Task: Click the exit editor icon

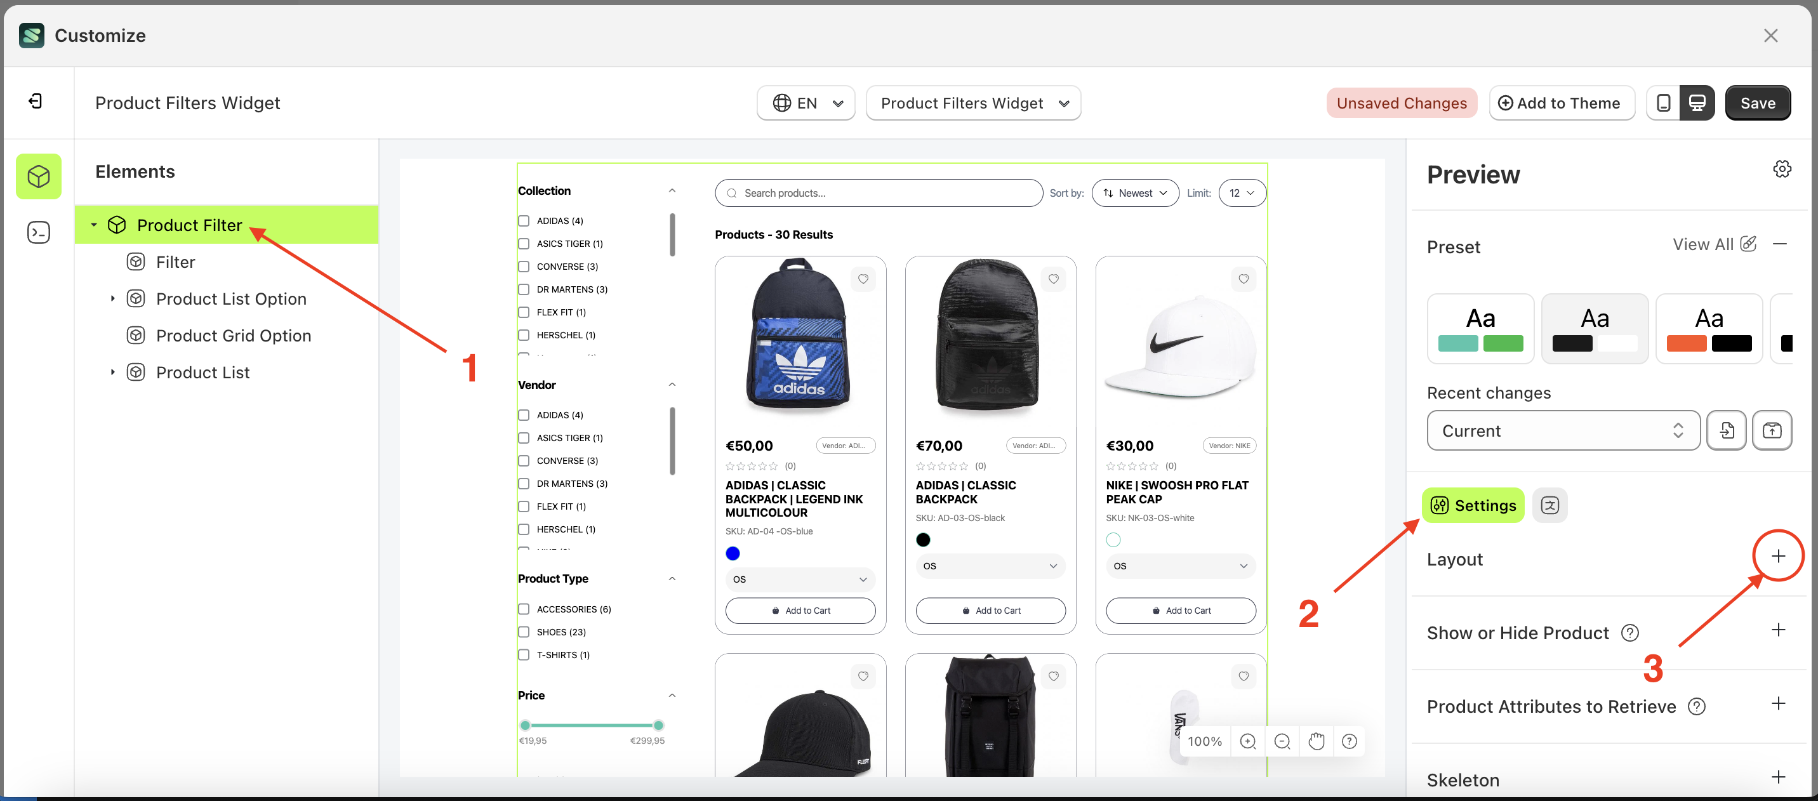Action: click(36, 102)
